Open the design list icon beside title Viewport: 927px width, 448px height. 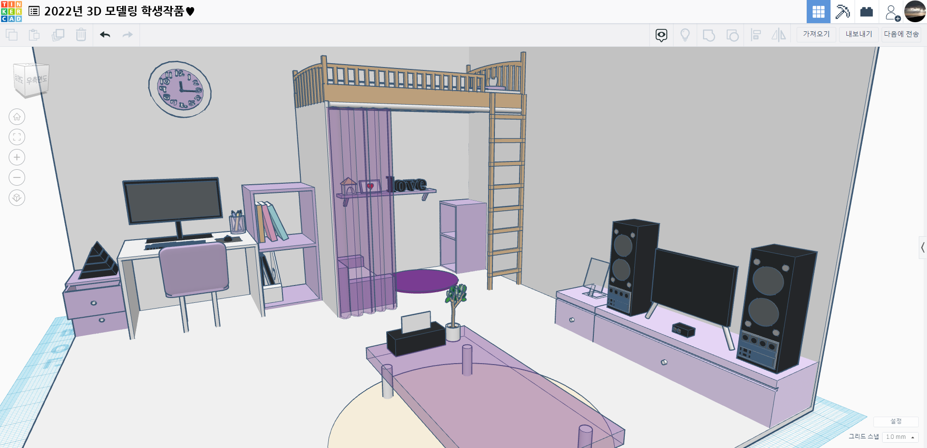[x=34, y=11]
